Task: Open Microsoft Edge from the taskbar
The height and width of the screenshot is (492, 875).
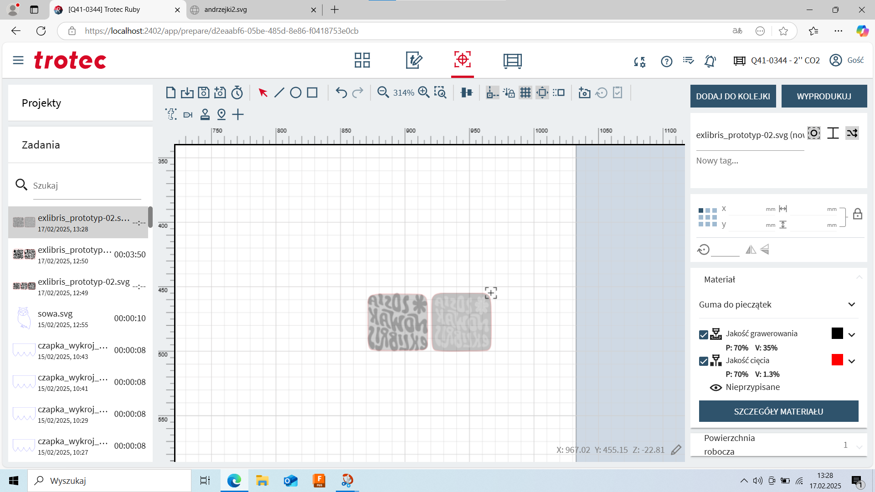Action: pyautogui.click(x=234, y=481)
